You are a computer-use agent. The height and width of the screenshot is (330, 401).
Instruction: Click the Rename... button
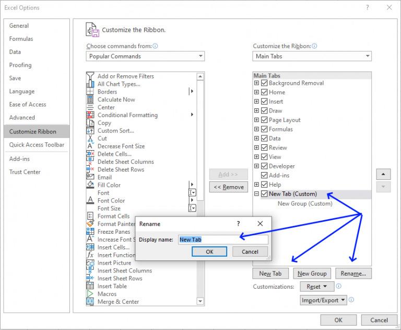[353, 274]
